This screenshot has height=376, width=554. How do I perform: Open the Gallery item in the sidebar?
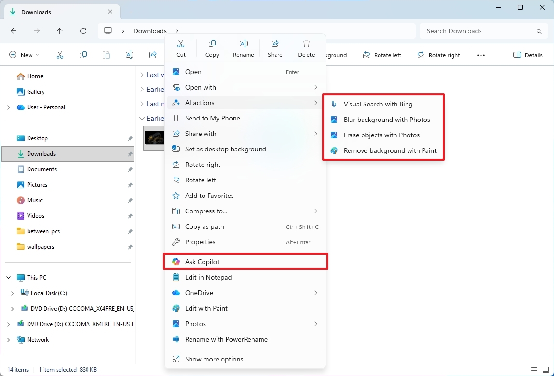(36, 91)
